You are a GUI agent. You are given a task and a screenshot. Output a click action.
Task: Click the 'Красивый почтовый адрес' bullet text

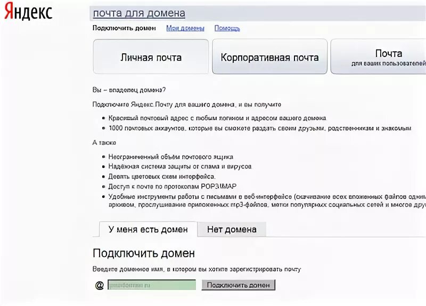click(217, 118)
